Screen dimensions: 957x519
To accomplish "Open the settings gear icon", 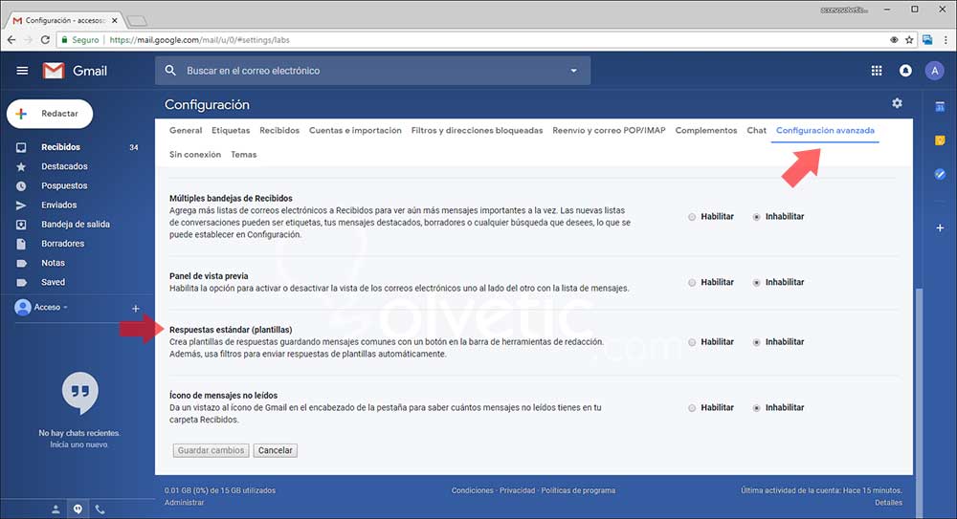I will point(897,103).
